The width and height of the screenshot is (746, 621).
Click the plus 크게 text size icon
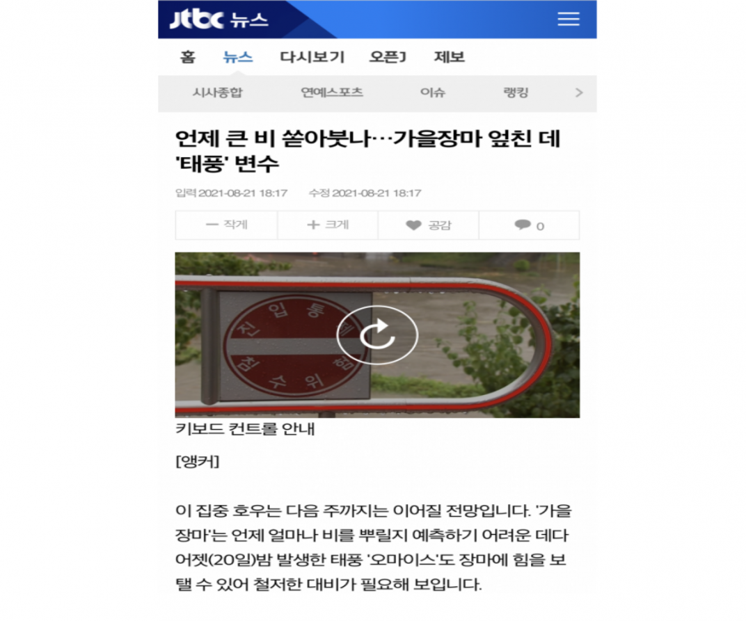(x=312, y=225)
